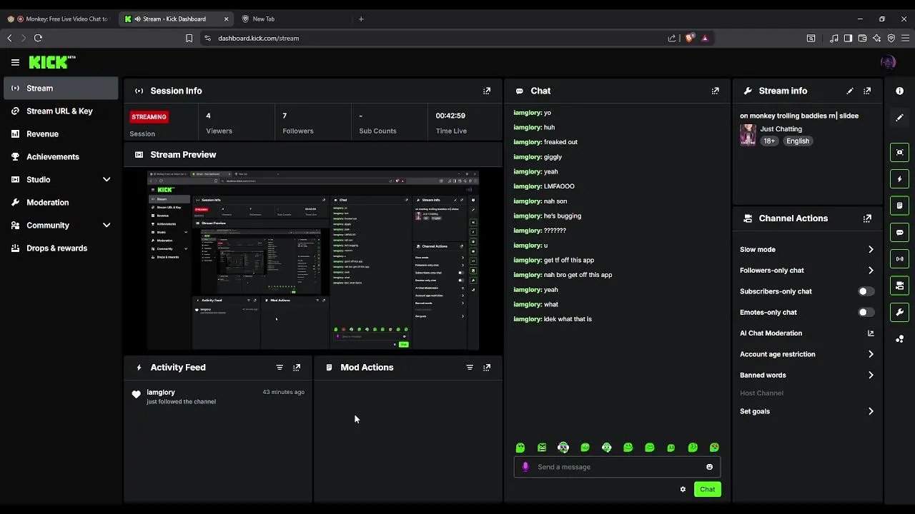Open a new browser tab

tap(361, 19)
